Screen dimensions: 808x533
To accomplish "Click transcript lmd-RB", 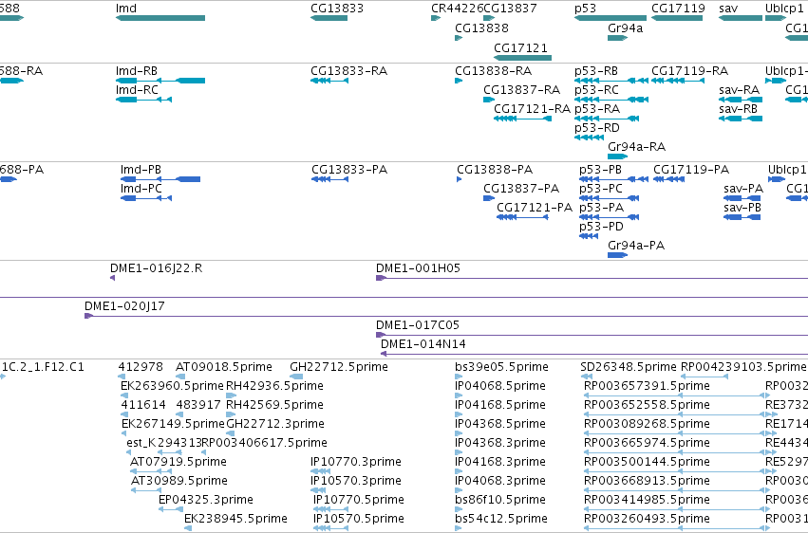I will (160, 81).
